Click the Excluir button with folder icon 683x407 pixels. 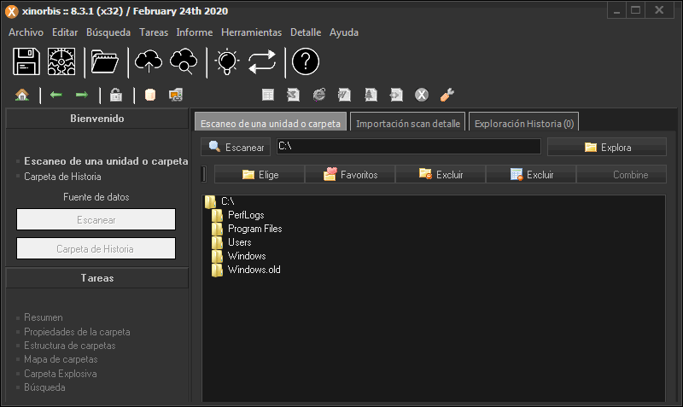point(441,175)
